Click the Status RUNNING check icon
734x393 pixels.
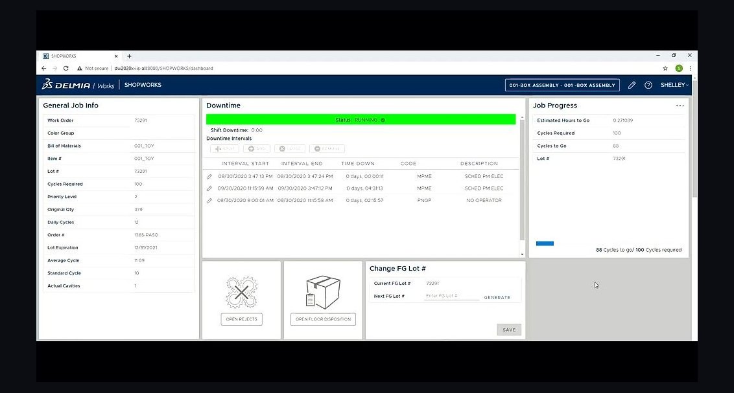click(x=383, y=120)
